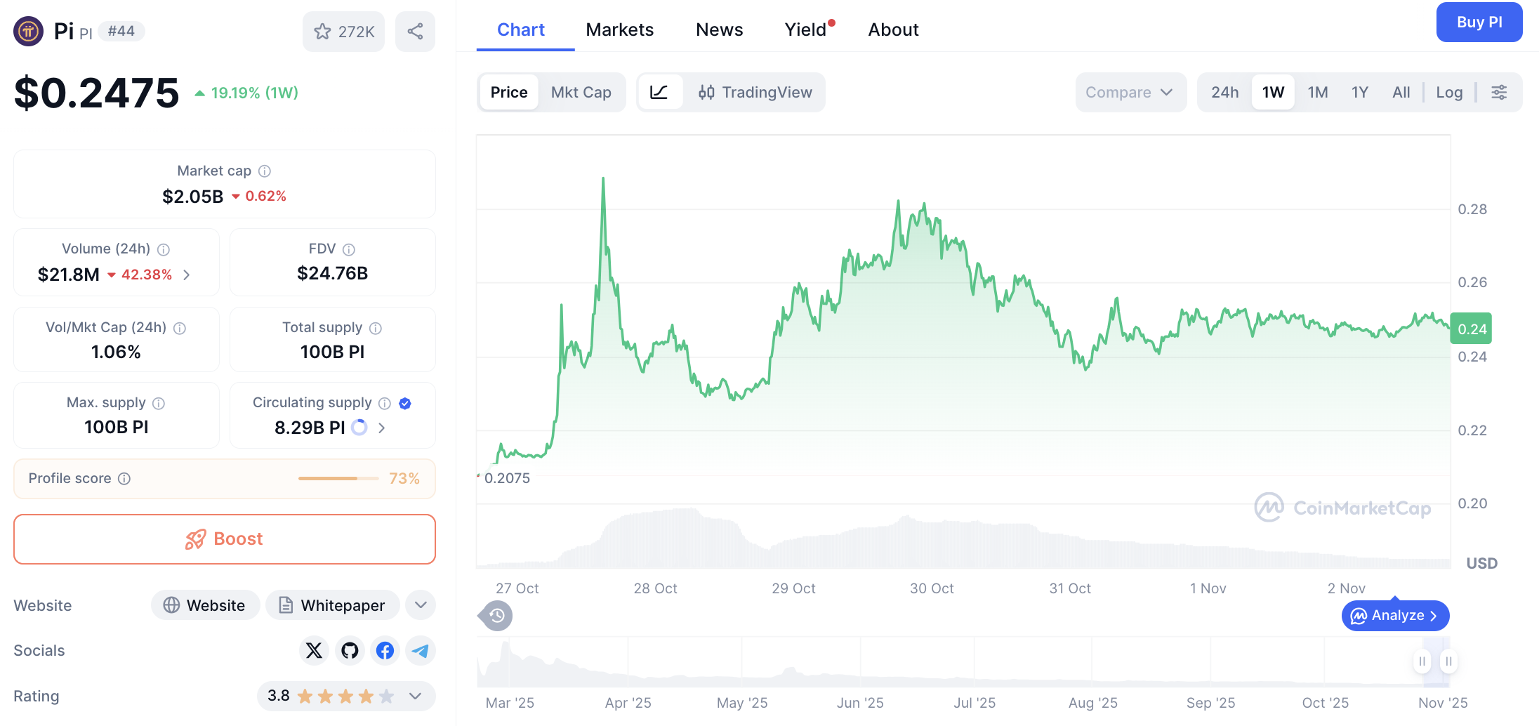Expand the website links chevron
The image size is (1539, 726).
(x=420, y=605)
